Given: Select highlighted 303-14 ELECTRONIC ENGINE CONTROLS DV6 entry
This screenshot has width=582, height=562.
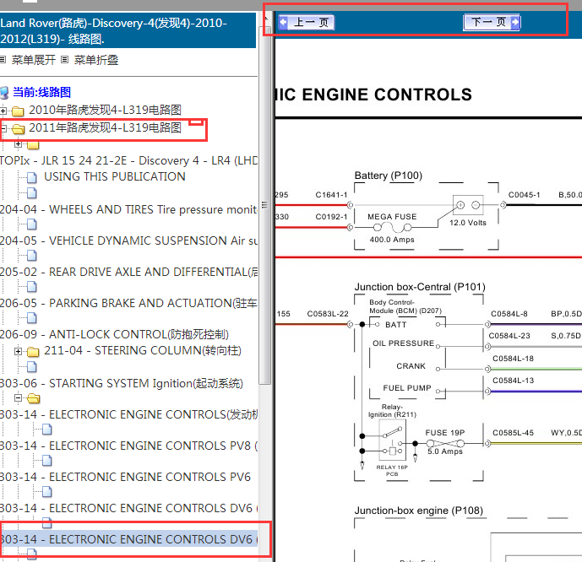Looking at the screenshot, I should 128,538.
